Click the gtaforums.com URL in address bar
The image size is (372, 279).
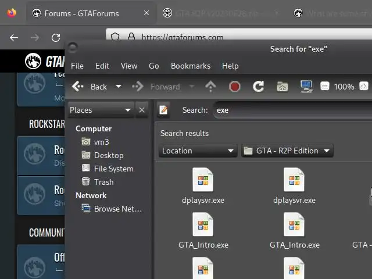pyautogui.click(x=183, y=37)
